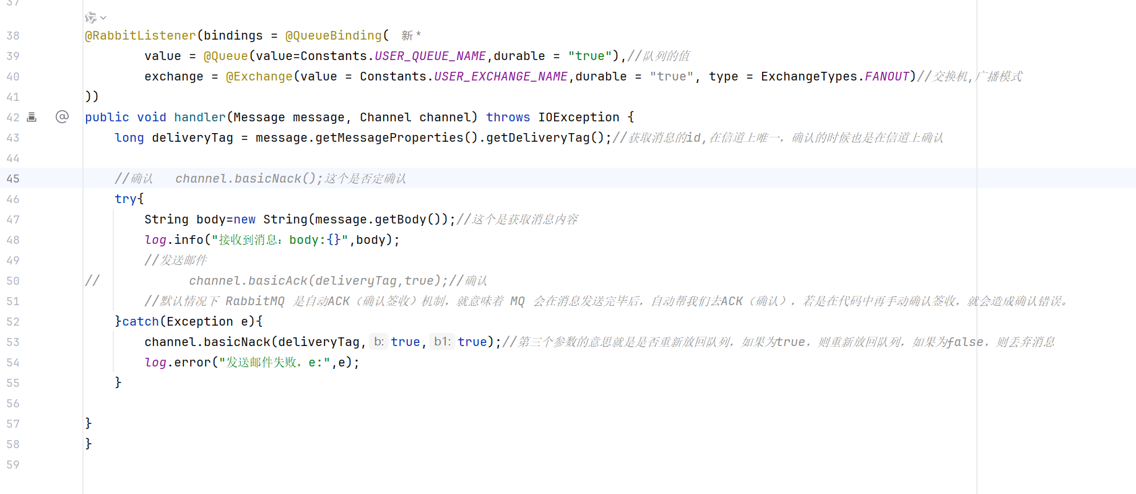
Task: Click line number 53 in the gutter
Action: tap(13, 342)
